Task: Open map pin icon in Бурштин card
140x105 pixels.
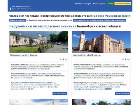Action: point(125,60)
